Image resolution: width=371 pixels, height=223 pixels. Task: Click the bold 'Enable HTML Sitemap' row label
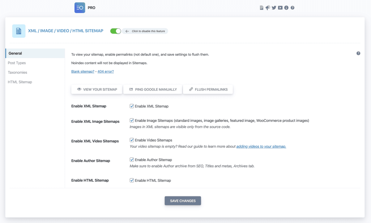90,180
